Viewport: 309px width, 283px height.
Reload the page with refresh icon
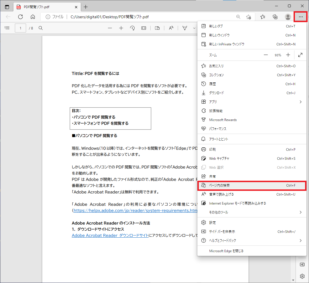(x=20, y=17)
